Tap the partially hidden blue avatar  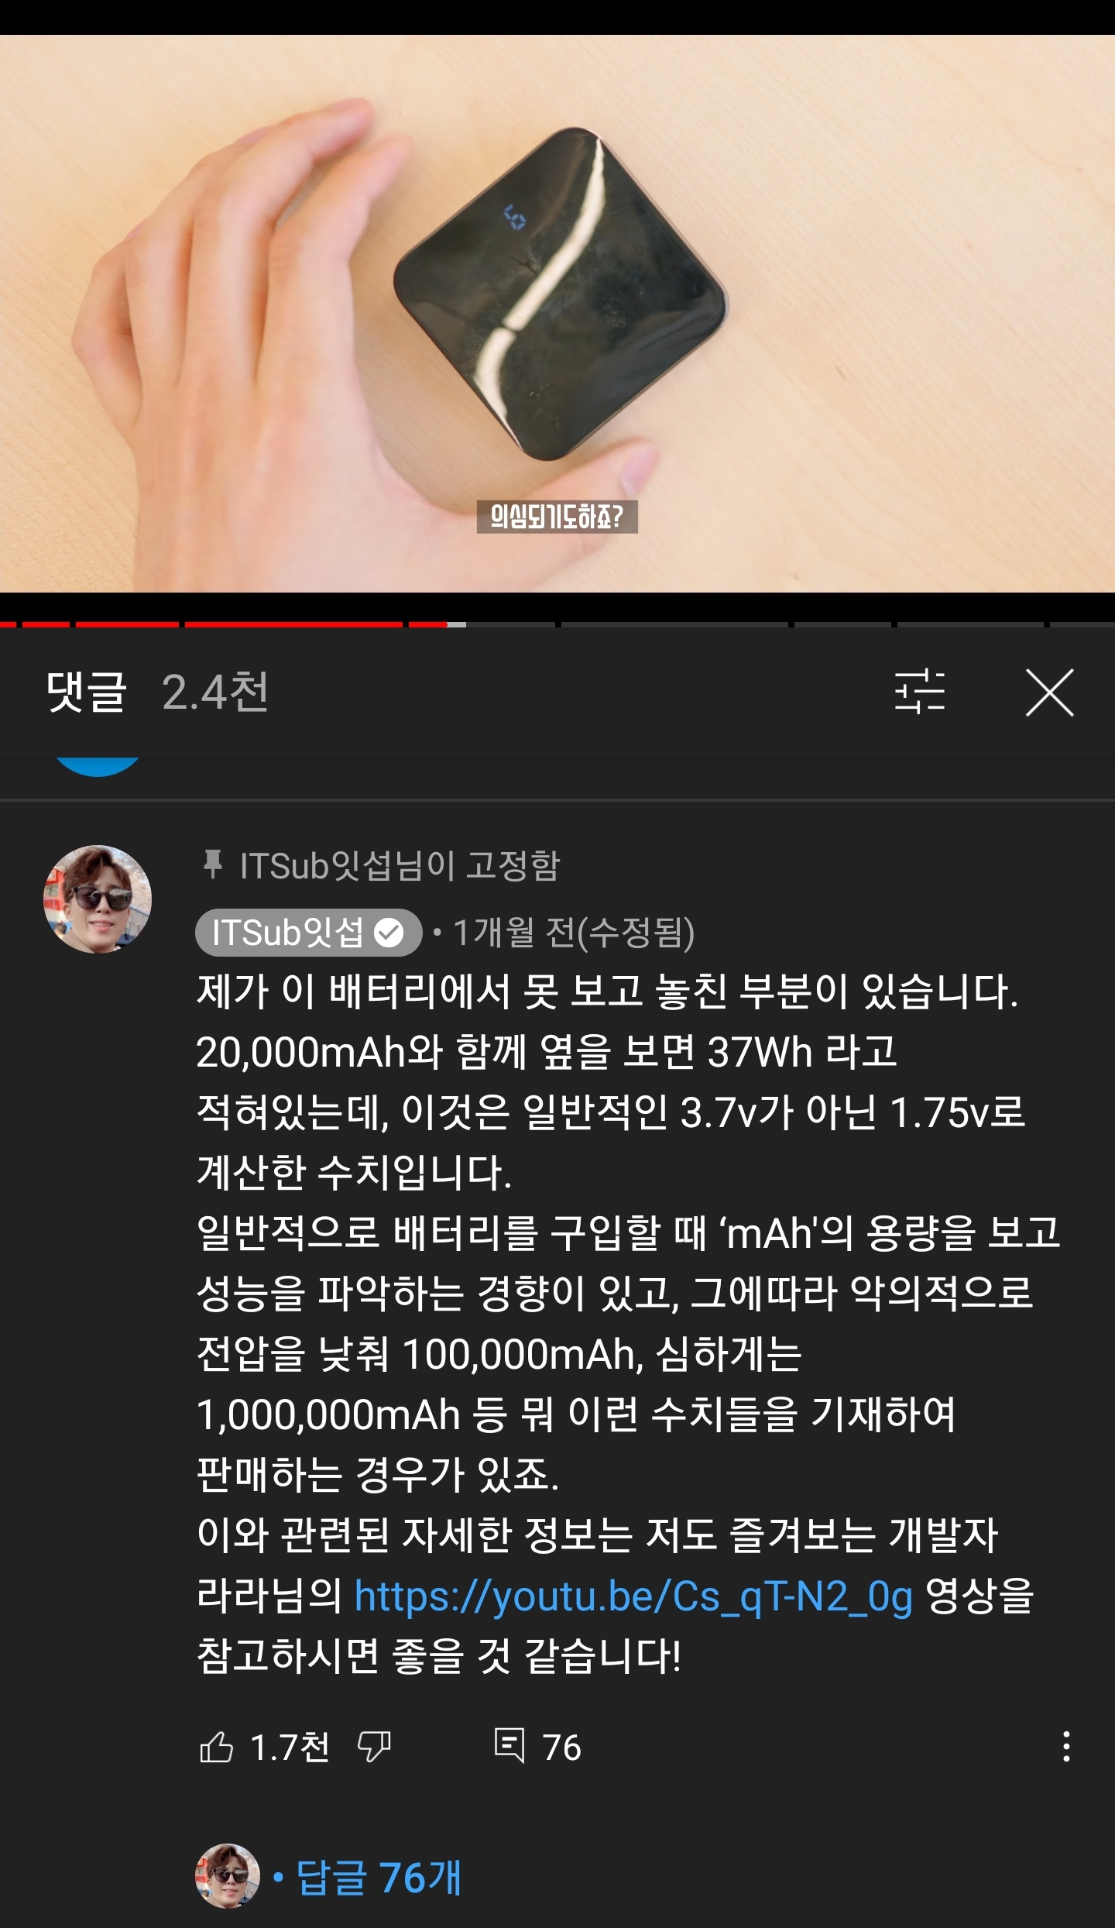pyautogui.click(x=98, y=767)
